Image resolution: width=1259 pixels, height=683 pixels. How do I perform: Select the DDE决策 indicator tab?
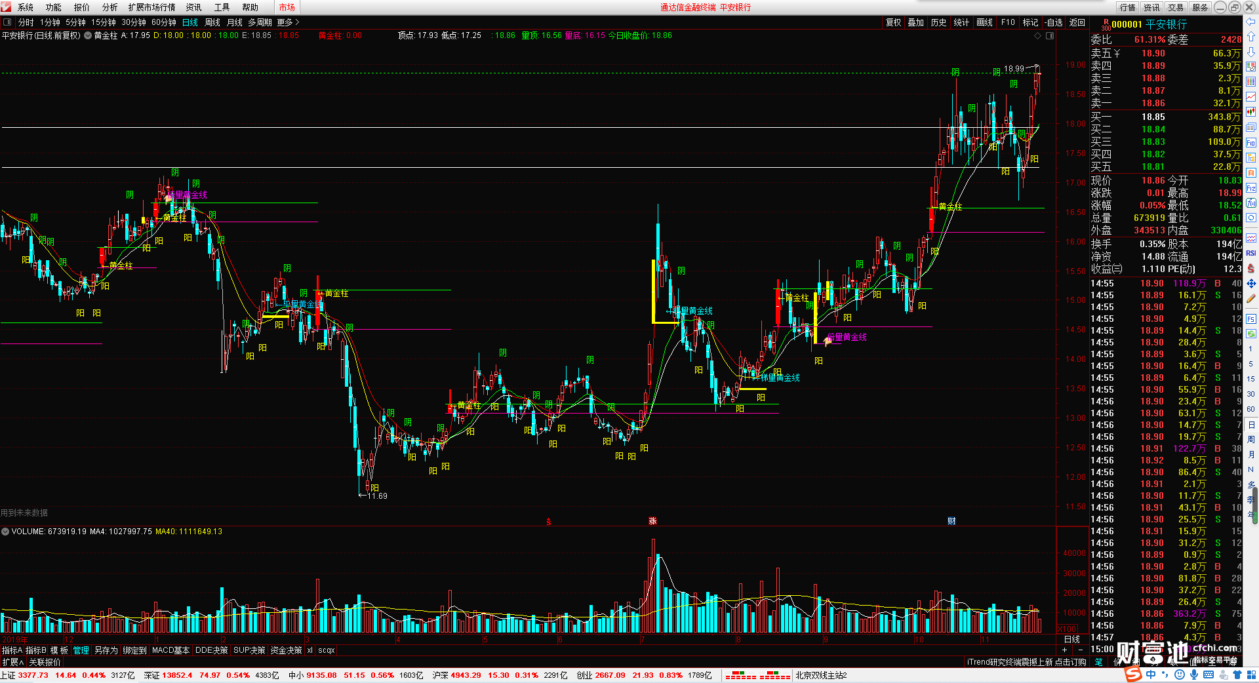coord(212,650)
